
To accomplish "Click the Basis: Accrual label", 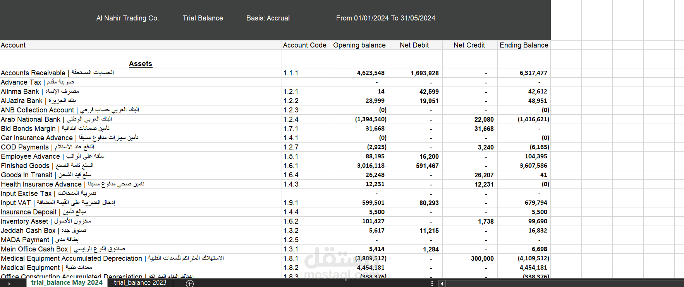I will click(x=268, y=18).
